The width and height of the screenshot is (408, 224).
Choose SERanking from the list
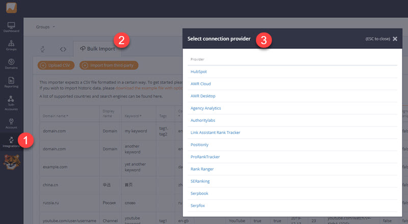[200, 181]
